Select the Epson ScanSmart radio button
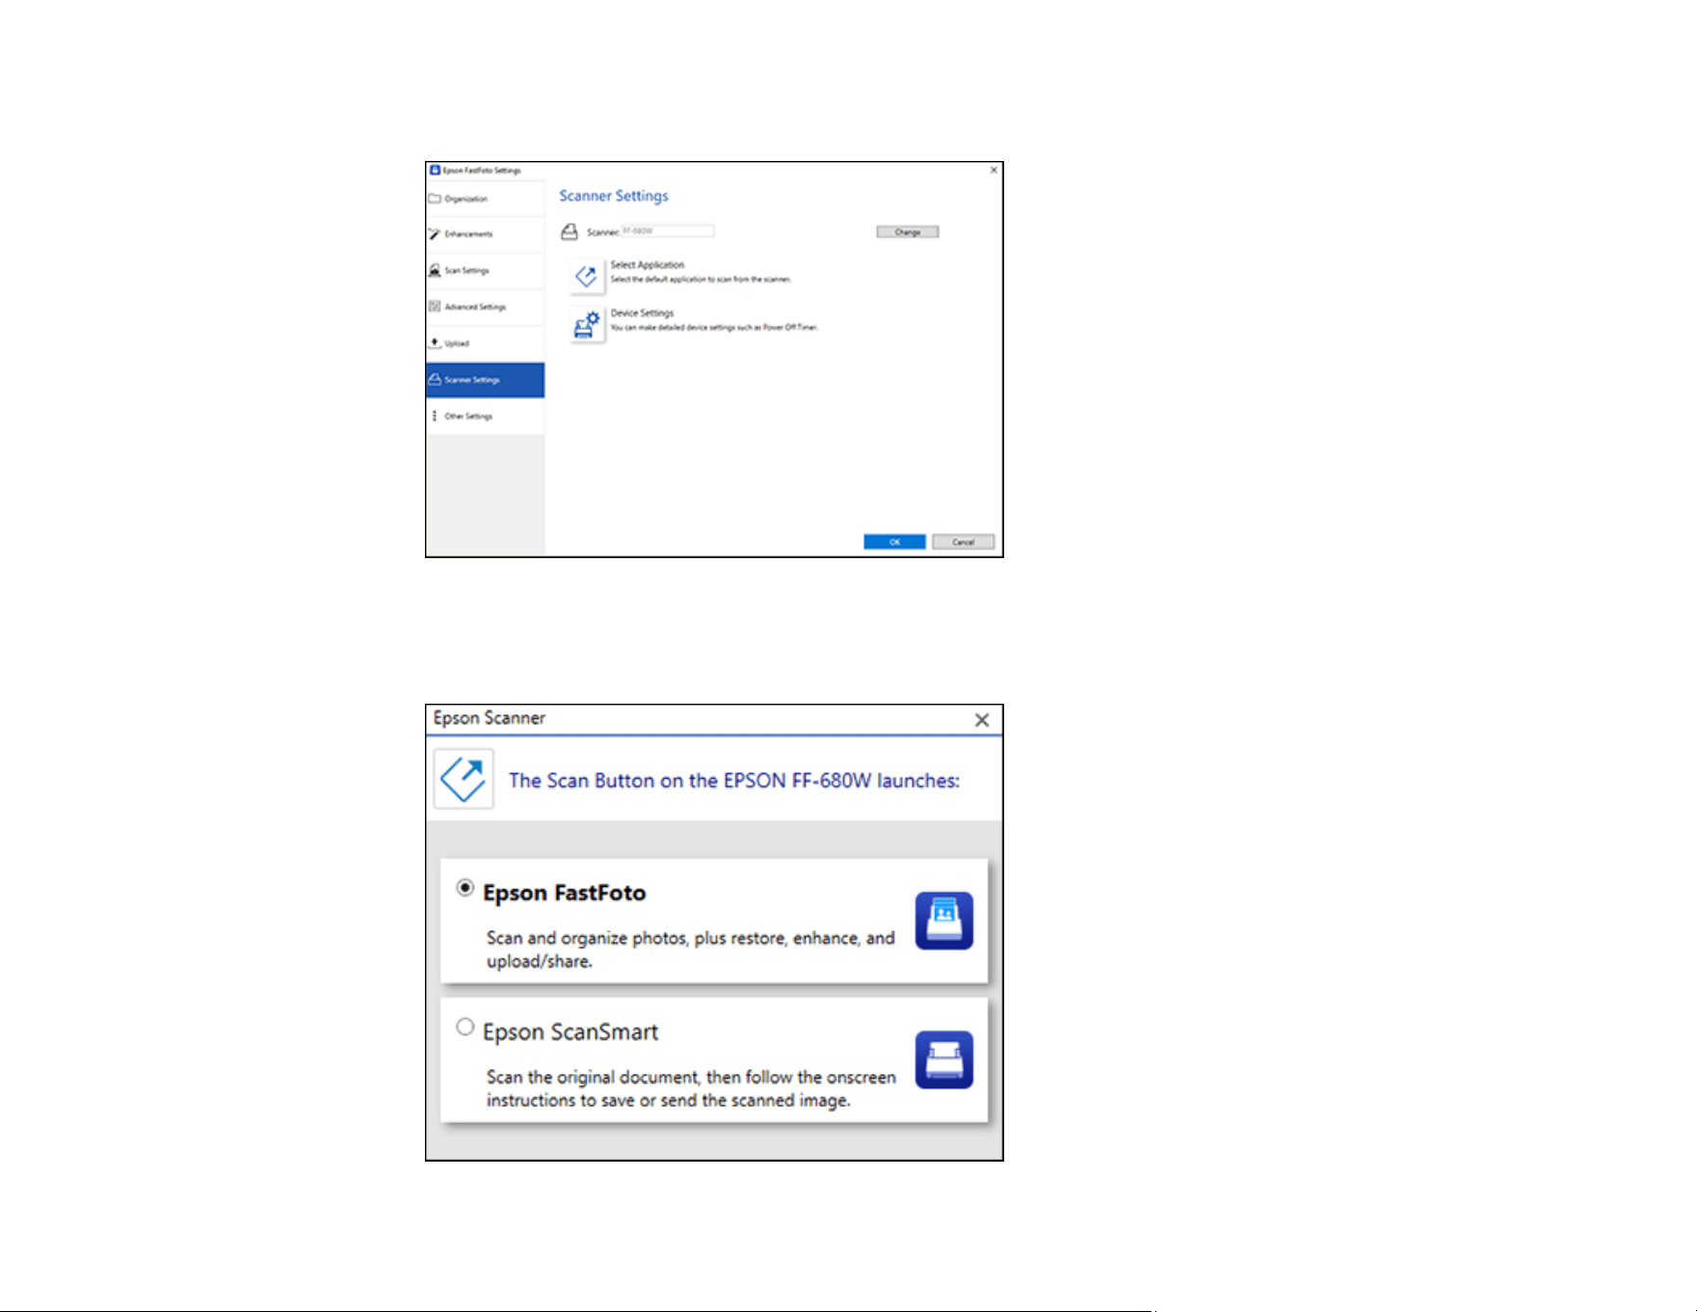This screenshot has width=1697, height=1312. coord(465,1027)
